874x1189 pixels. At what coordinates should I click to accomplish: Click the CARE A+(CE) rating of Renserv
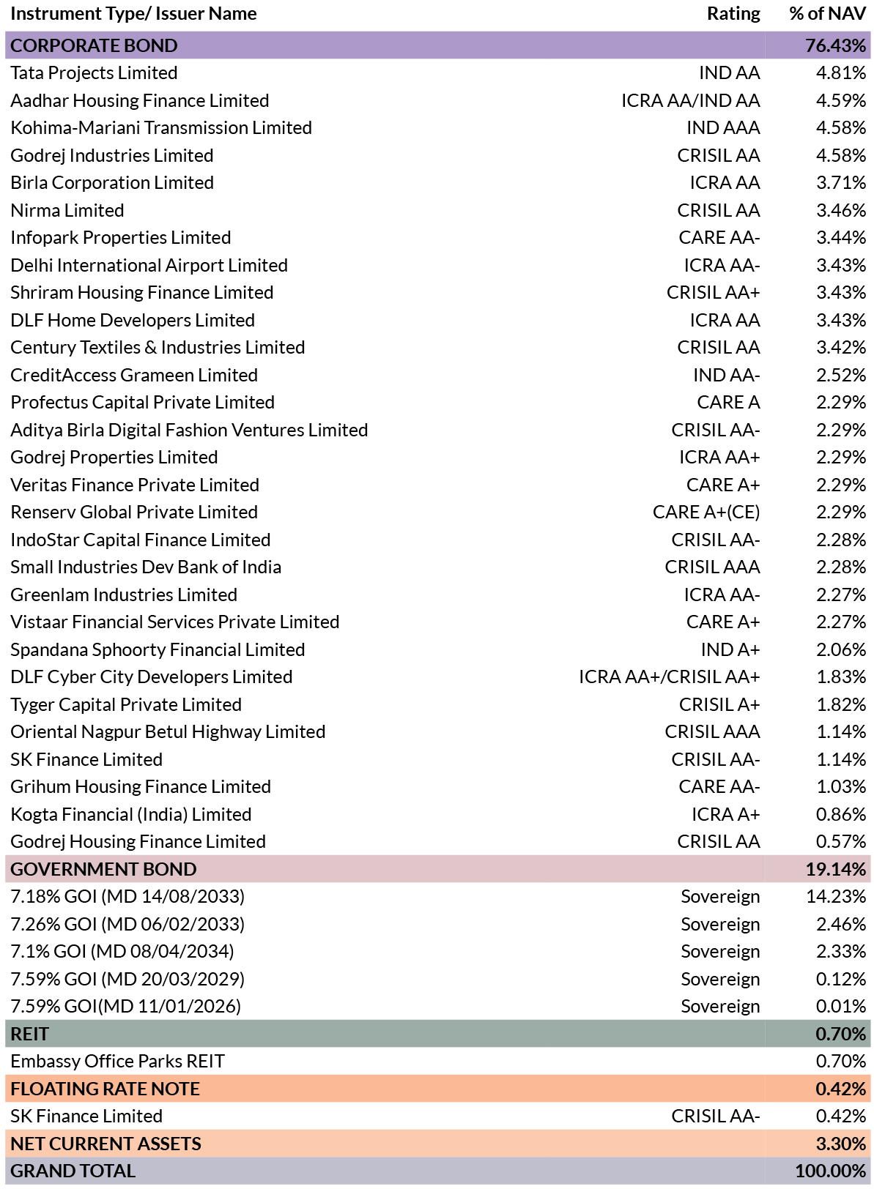click(x=706, y=512)
